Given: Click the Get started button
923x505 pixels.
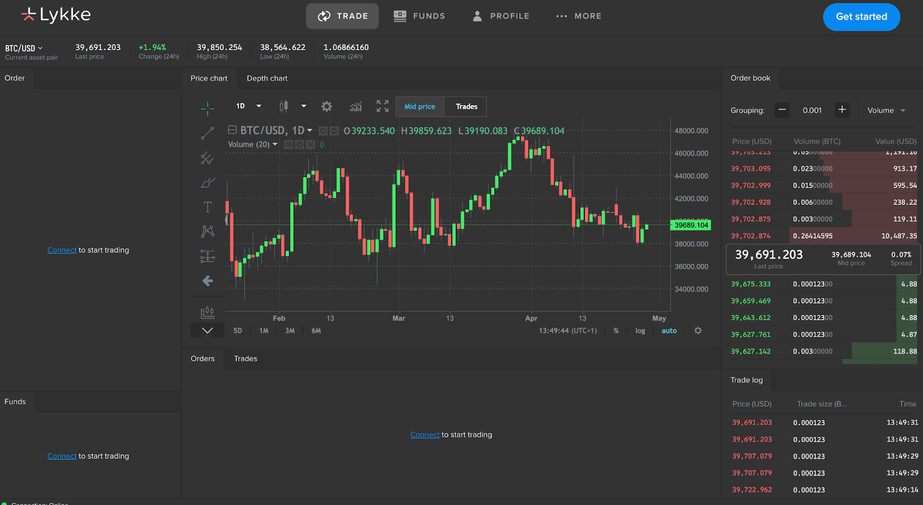Looking at the screenshot, I should click(861, 17).
